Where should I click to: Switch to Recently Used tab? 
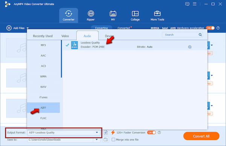(x=43, y=36)
